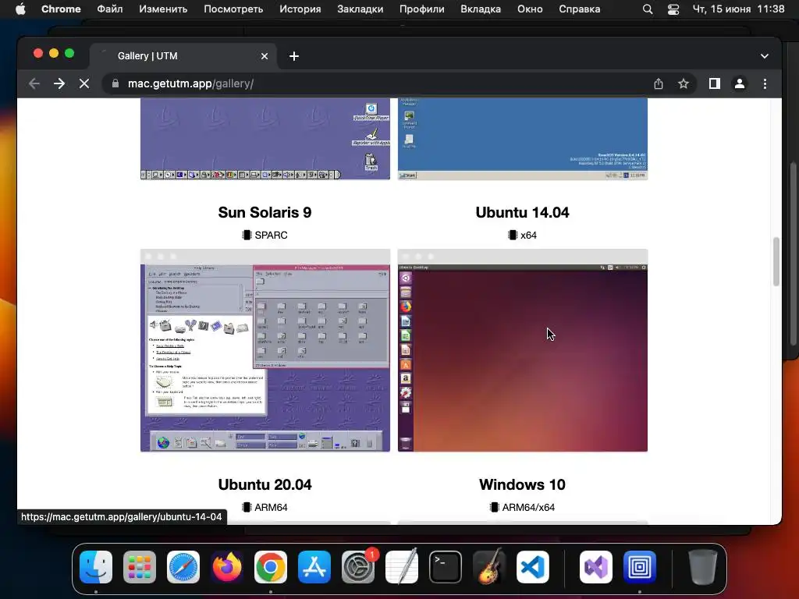Open the Справка menu
799x599 pixels.
(x=580, y=9)
